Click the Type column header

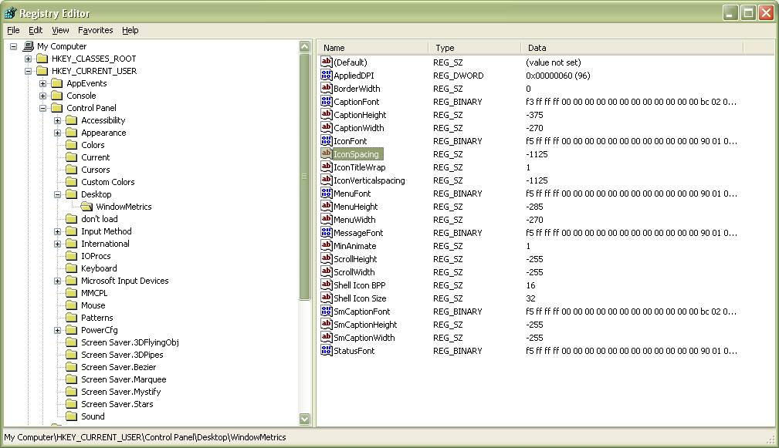(474, 48)
